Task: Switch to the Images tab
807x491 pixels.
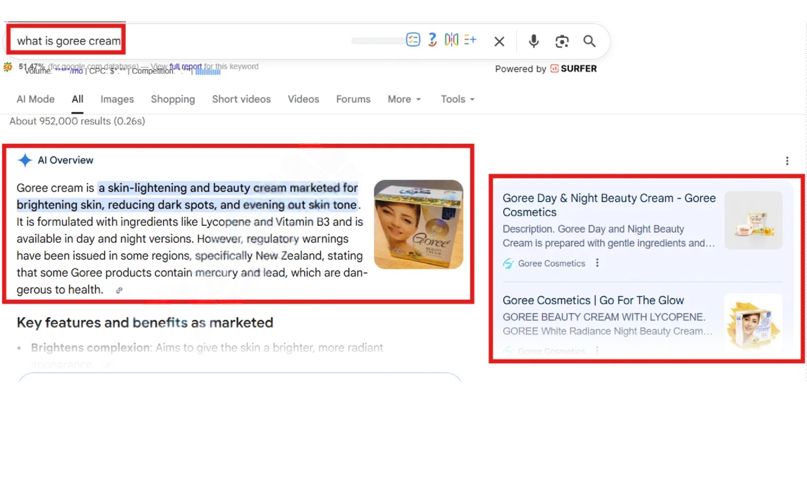Action: pyautogui.click(x=117, y=99)
